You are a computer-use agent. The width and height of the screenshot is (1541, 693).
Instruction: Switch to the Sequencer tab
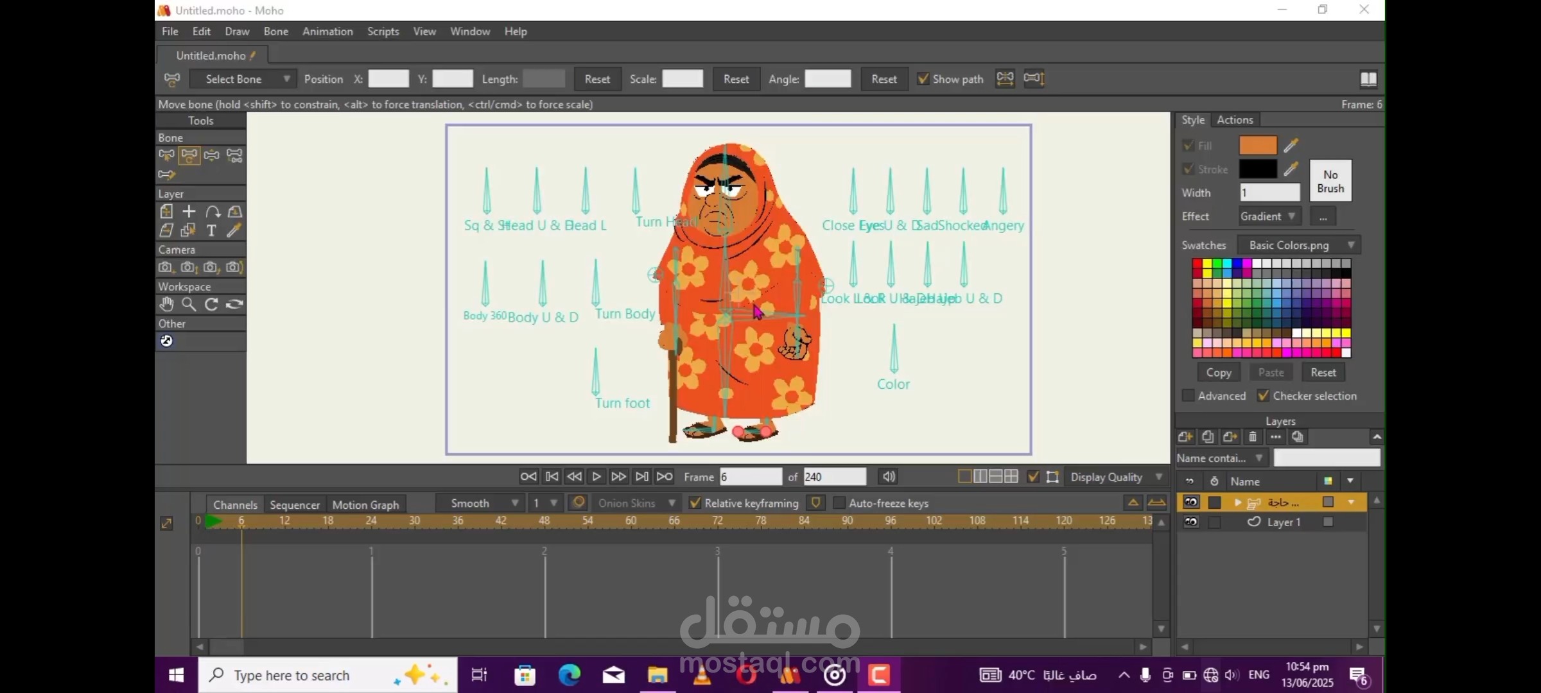click(295, 504)
